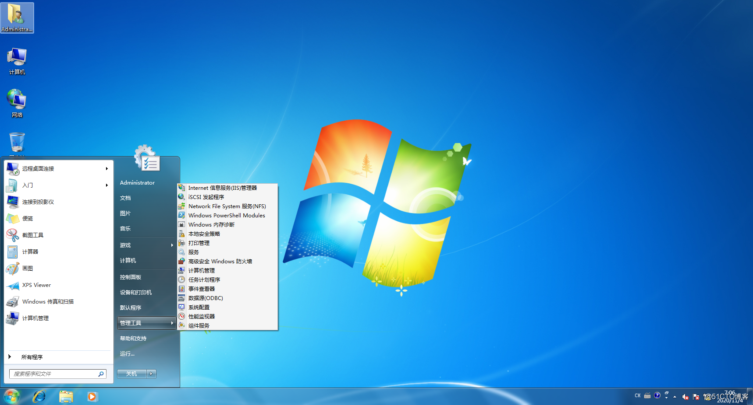Click the Administrator user name link
Viewport: 753px width, 405px height.
click(137, 182)
